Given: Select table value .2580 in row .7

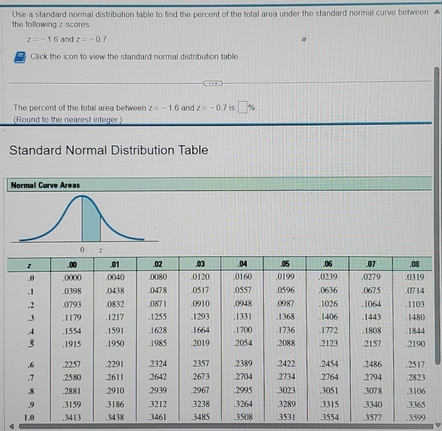Looking at the screenshot, I should [x=72, y=377].
